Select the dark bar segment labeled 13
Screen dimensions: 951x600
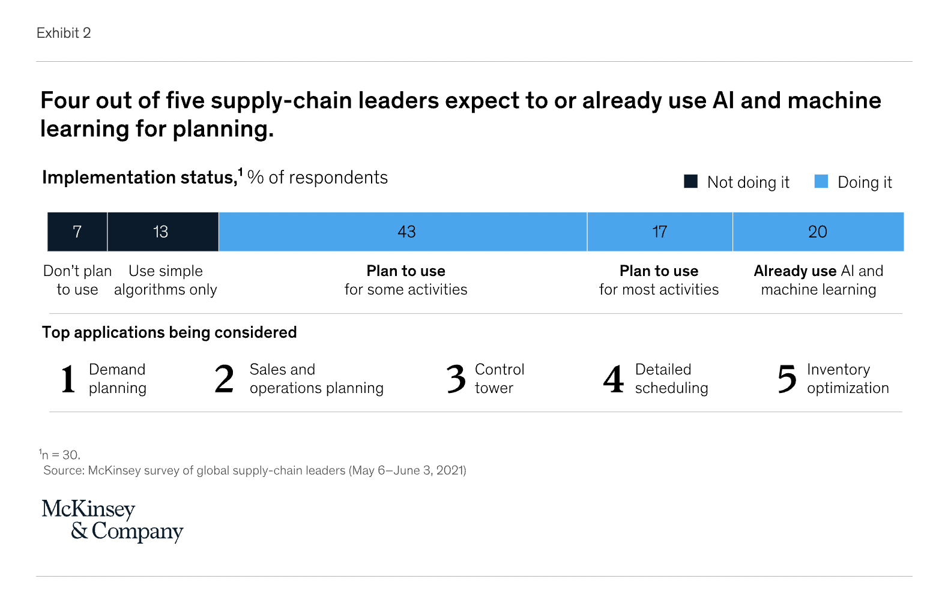point(163,232)
